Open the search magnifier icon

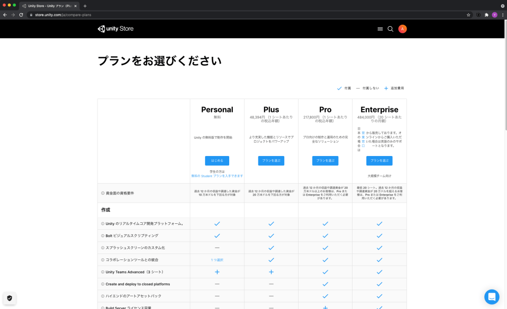(390, 29)
